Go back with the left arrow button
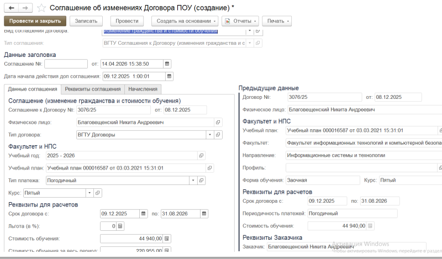Viewport: 442px width, 259px height. click(x=11, y=8)
